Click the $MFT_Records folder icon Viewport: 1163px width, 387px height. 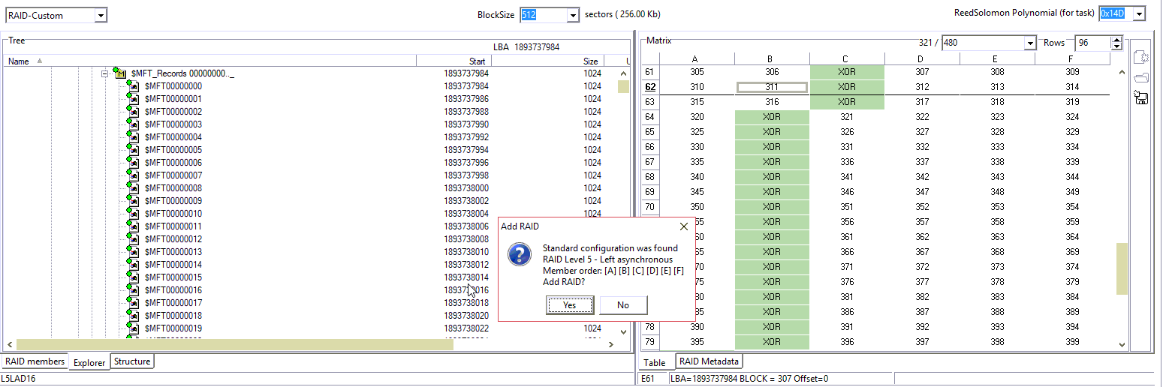coord(119,73)
